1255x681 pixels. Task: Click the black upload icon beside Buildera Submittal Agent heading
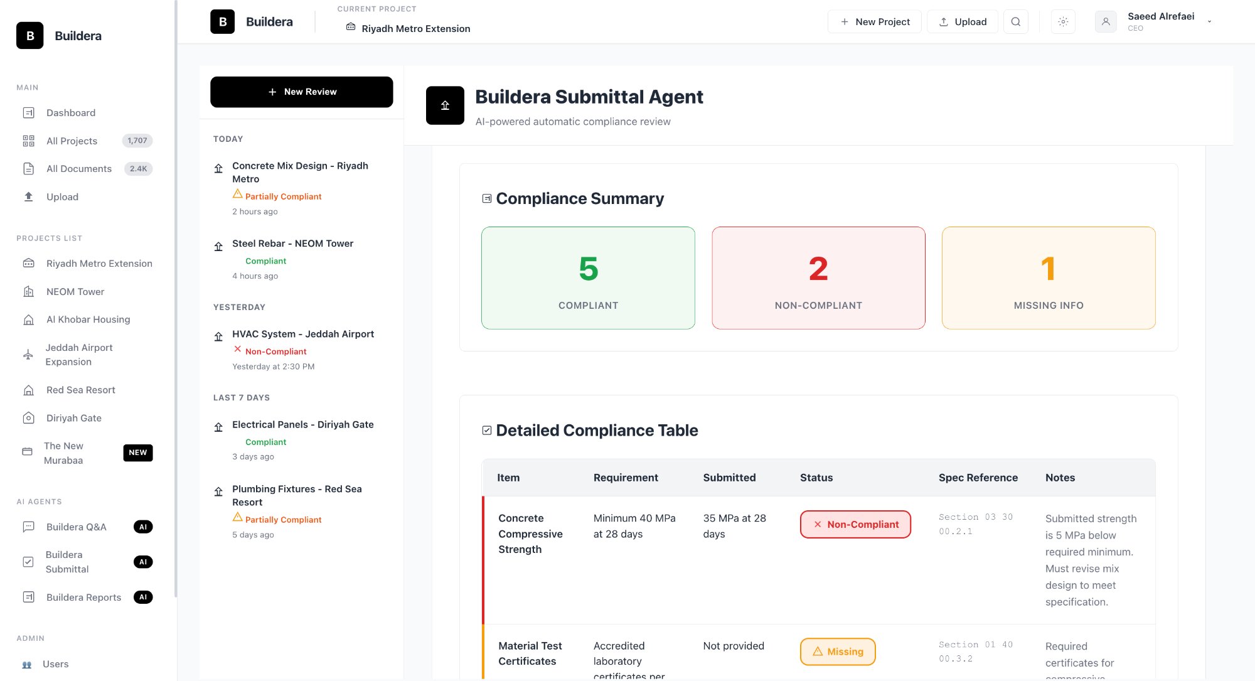point(444,105)
